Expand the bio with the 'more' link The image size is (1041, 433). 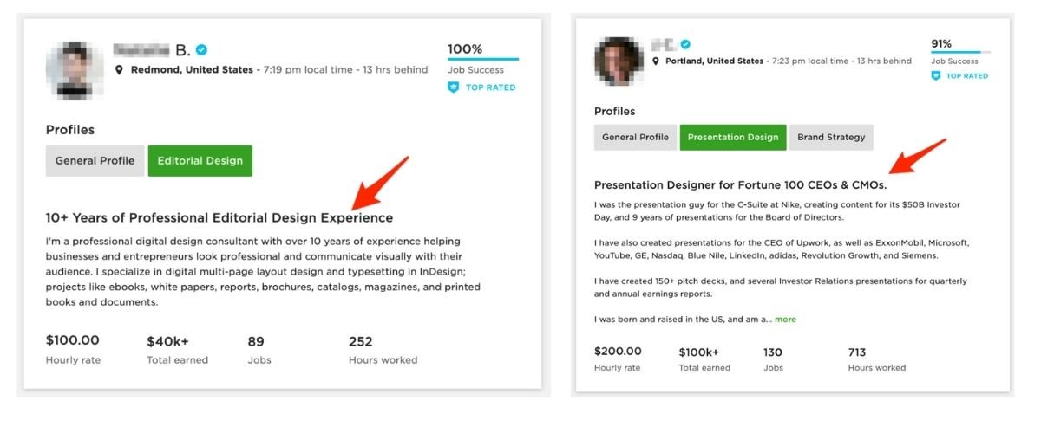(785, 320)
